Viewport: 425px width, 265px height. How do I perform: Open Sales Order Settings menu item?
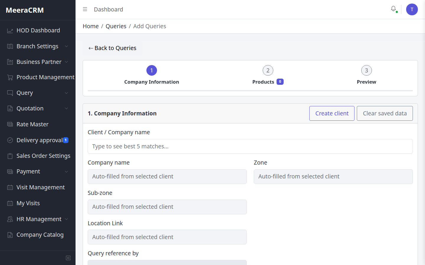(38, 156)
